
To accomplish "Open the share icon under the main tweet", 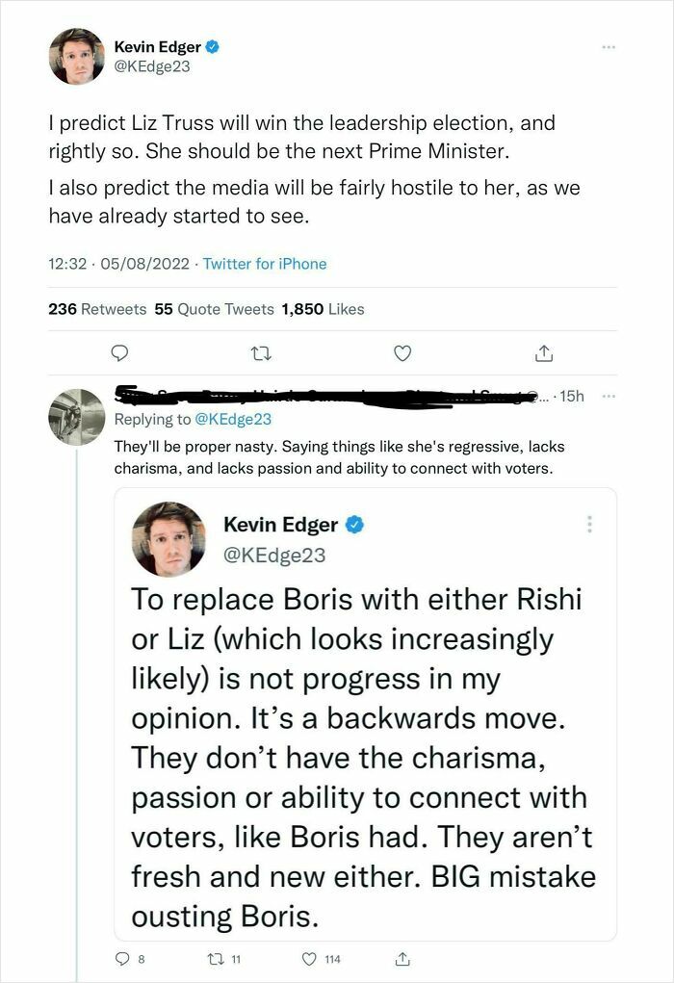I will (545, 353).
